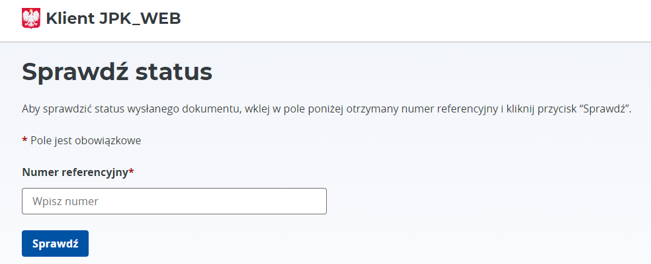Select the Pole jest obowiązkowe note text
Image resolution: width=651 pixels, height=264 pixels.
86,141
